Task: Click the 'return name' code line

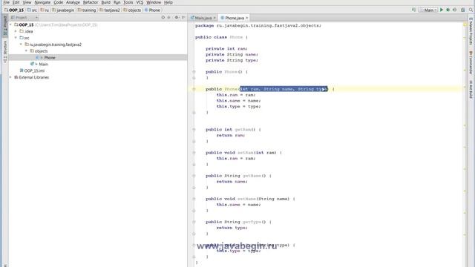Action: point(232,182)
